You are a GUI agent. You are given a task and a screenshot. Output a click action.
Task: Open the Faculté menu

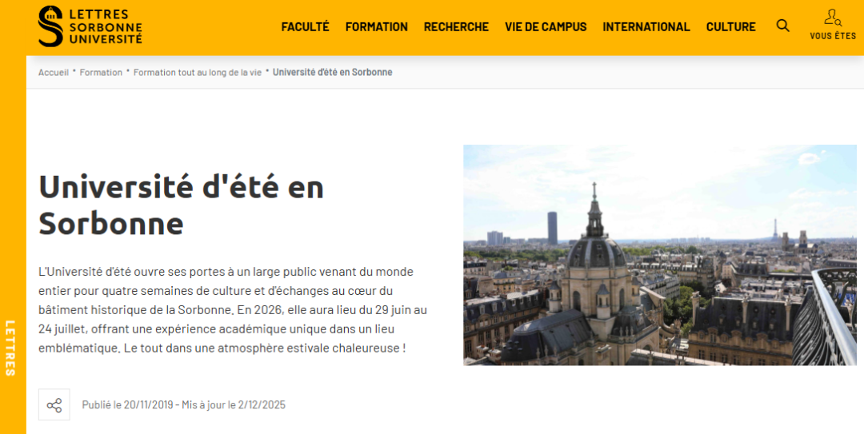coord(305,26)
